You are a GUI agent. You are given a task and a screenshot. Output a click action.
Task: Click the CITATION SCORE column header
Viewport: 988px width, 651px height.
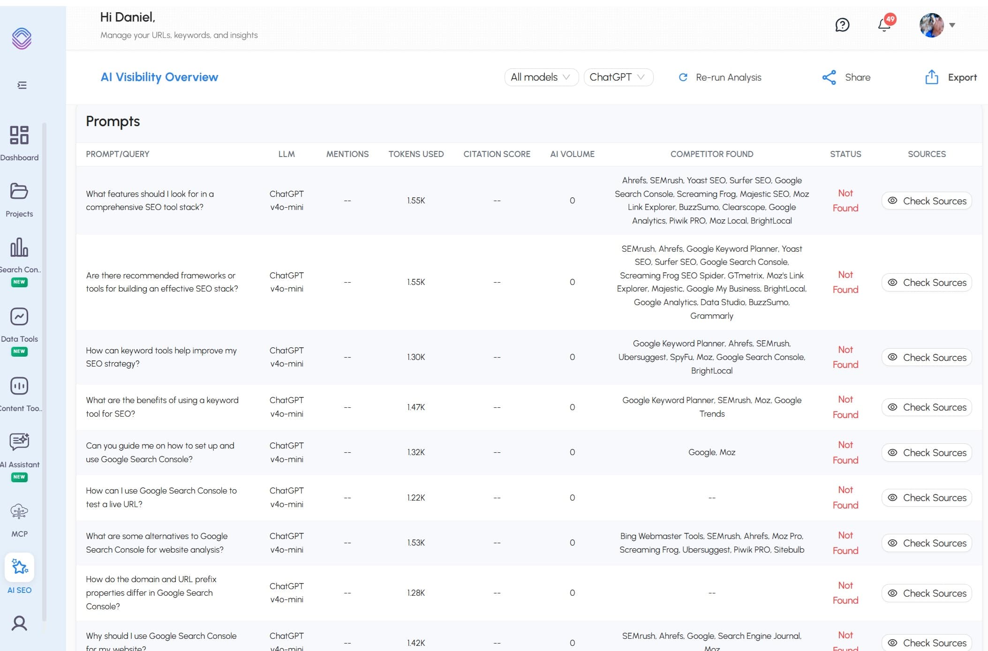(497, 154)
